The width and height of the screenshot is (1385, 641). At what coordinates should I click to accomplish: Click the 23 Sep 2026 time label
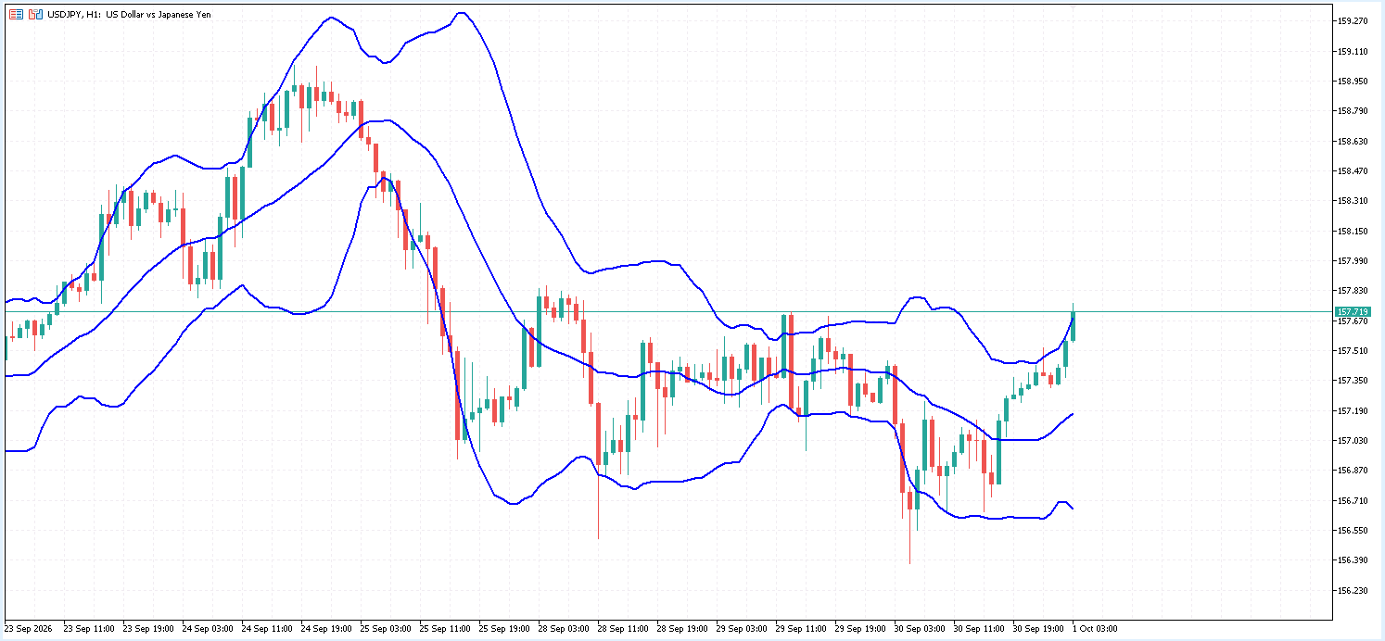[27, 628]
